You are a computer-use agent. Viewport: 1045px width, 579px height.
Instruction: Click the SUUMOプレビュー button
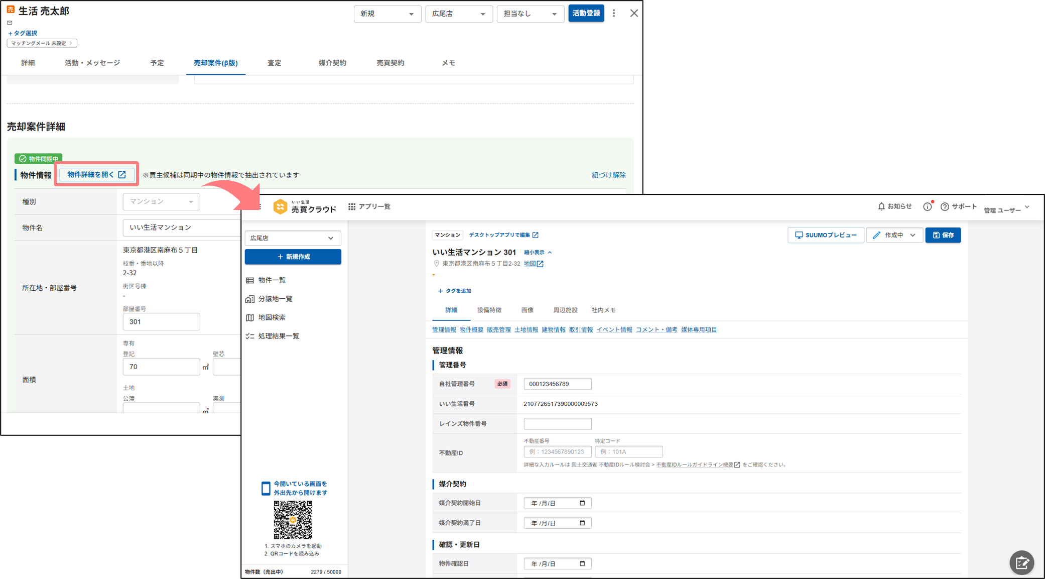826,235
